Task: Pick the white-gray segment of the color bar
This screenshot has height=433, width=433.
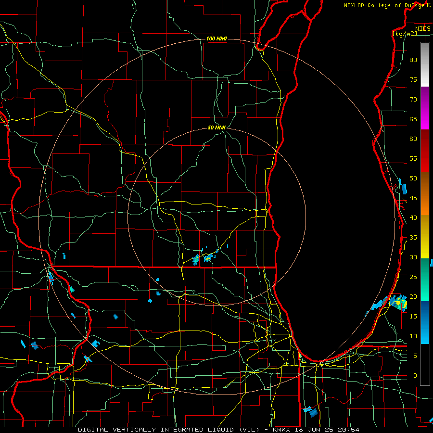Action: 425,64
